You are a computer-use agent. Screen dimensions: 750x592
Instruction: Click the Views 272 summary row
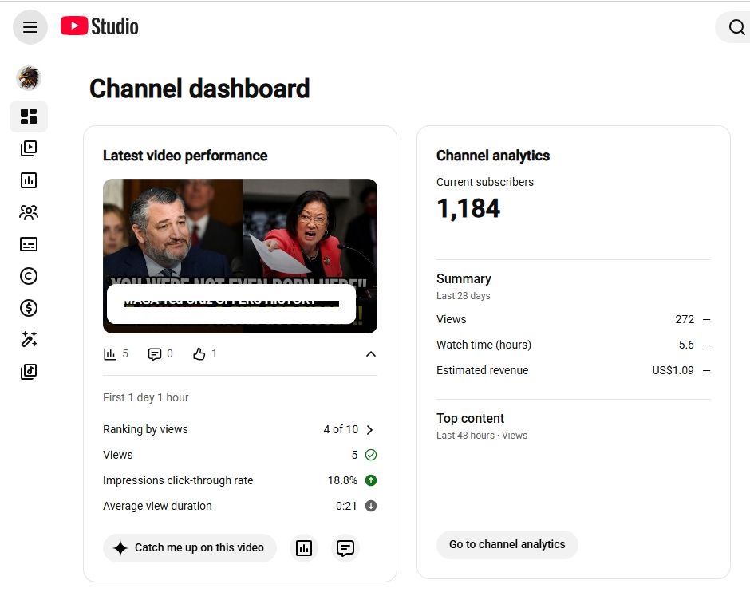pos(574,319)
